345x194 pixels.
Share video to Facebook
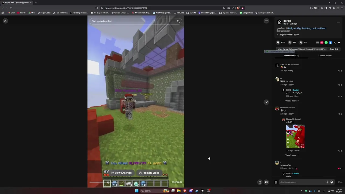[330, 43]
